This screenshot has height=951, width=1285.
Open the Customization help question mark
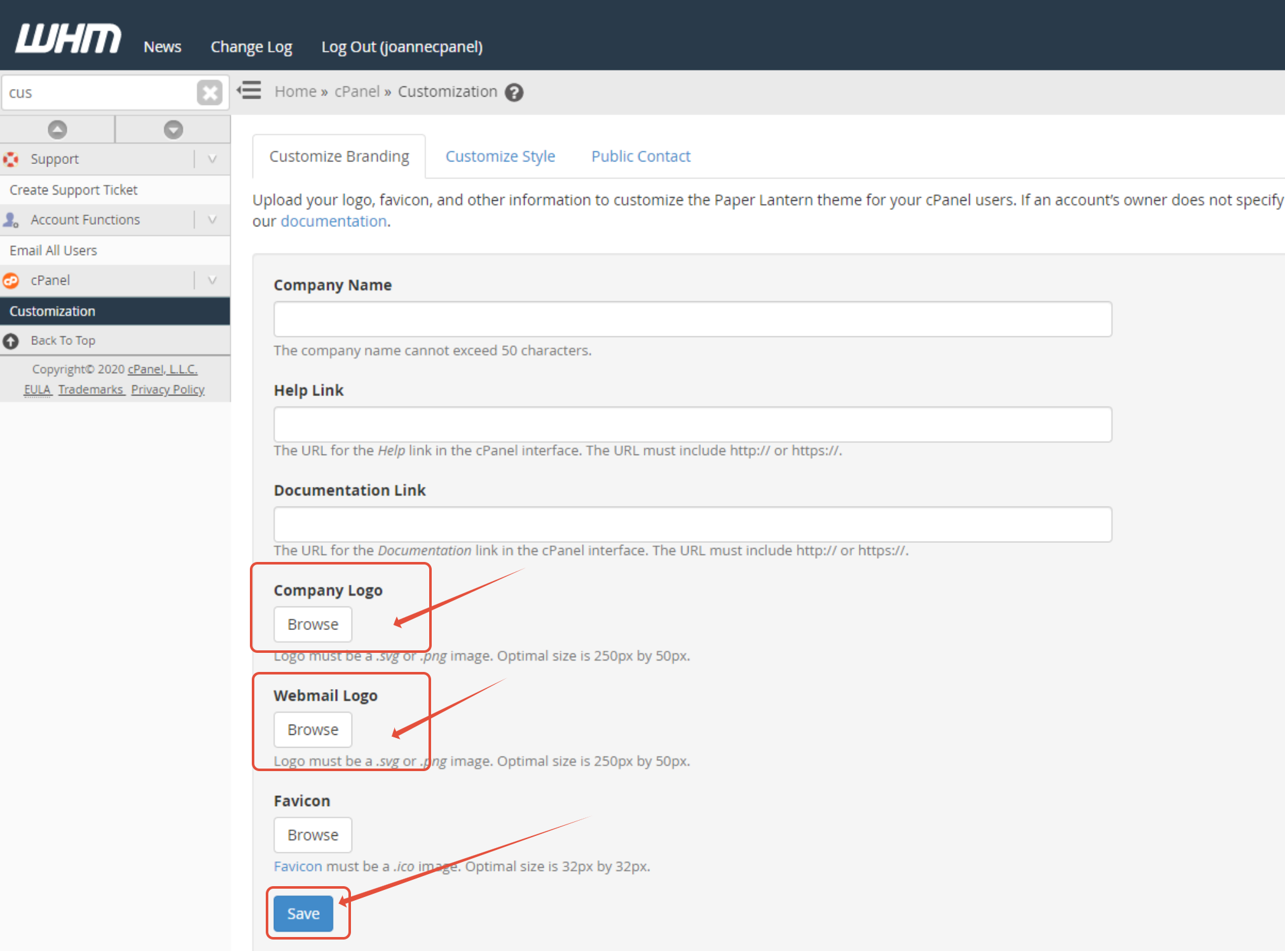pyautogui.click(x=514, y=93)
